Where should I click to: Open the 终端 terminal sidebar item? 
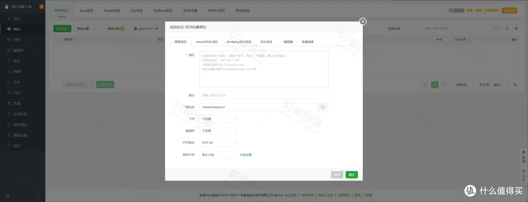(x=22, y=103)
